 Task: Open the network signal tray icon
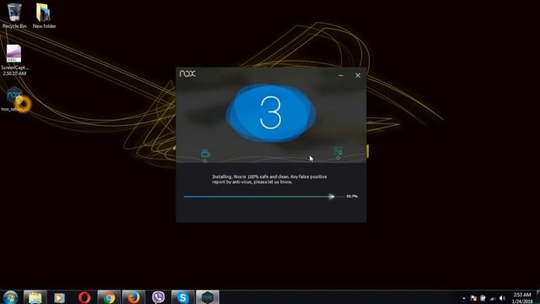point(493,298)
